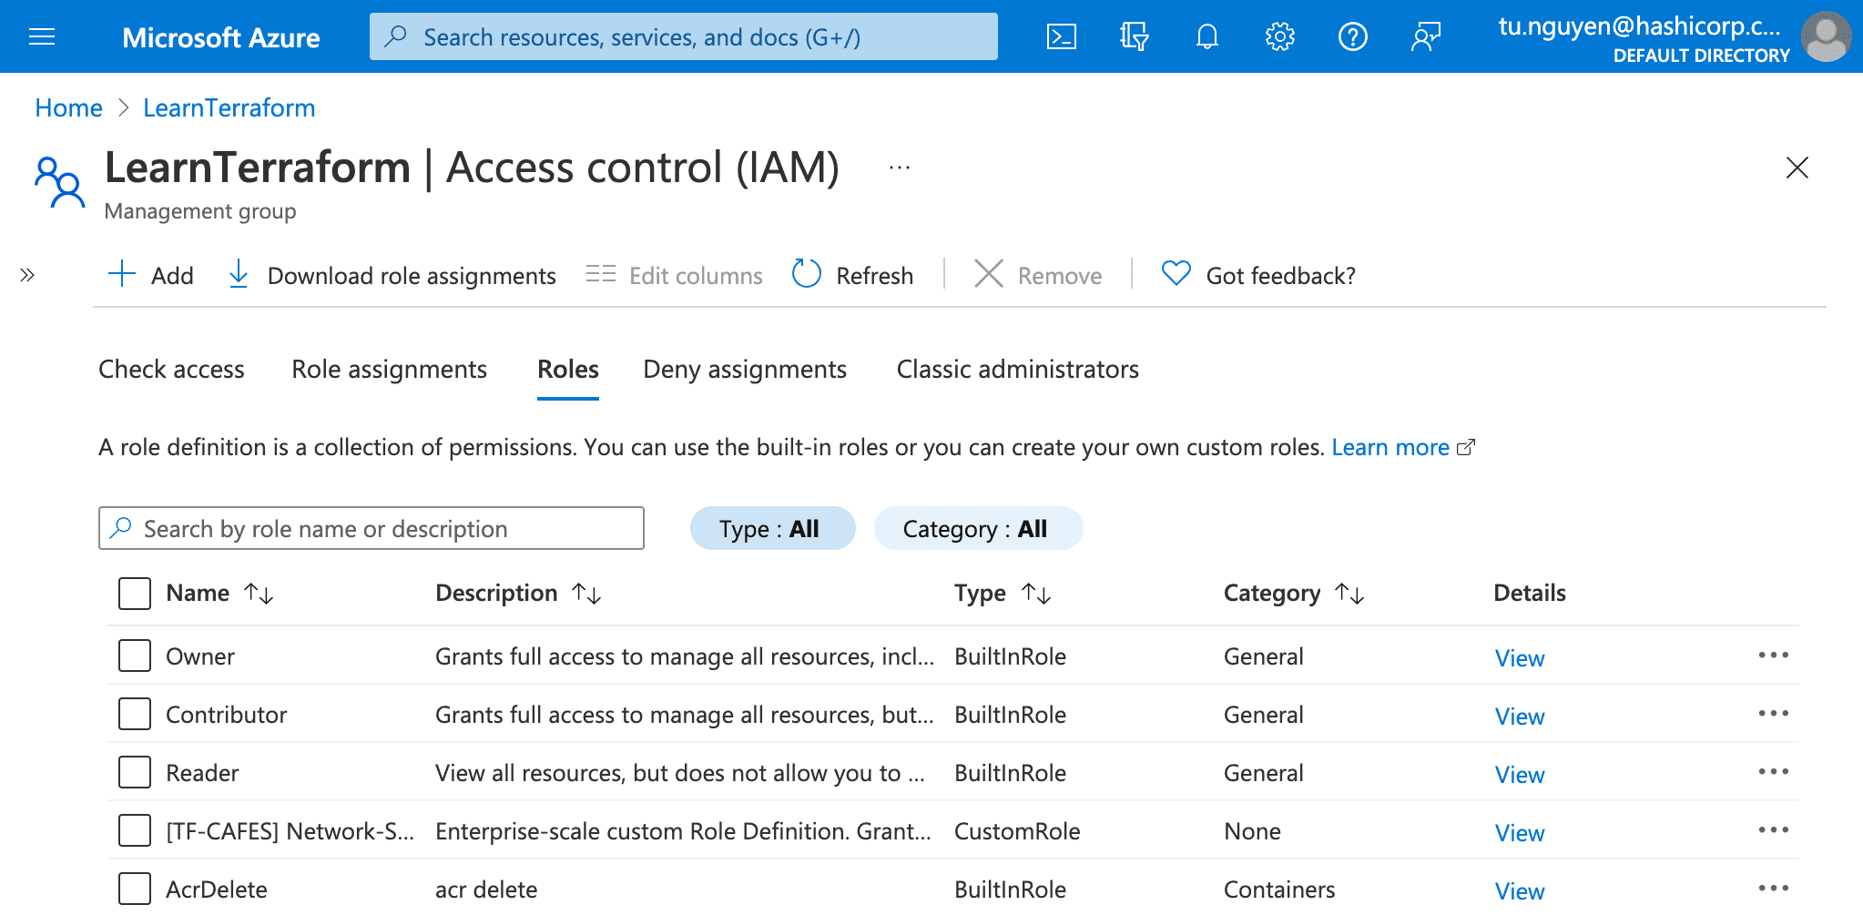Open Cloud Shell icon

(1062, 36)
